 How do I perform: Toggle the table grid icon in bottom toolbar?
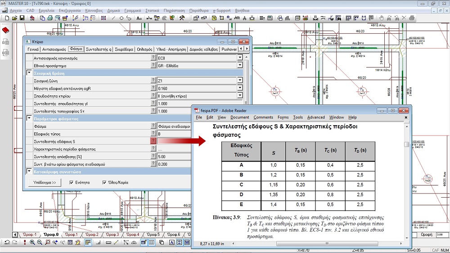click(152, 242)
